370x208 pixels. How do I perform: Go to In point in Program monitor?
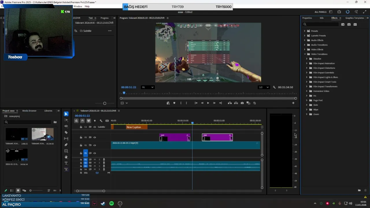pyautogui.click(x=196, y=103)
